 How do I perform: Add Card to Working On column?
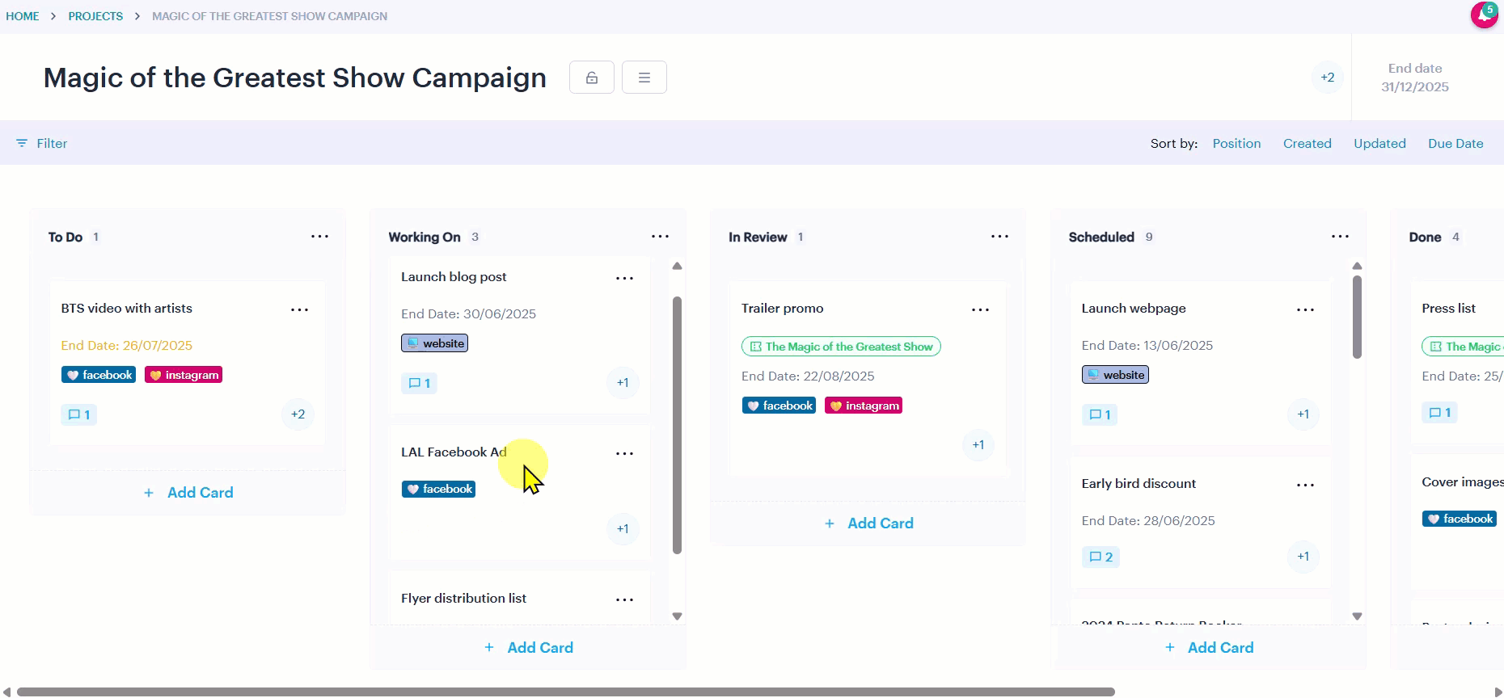pos(529,648)
